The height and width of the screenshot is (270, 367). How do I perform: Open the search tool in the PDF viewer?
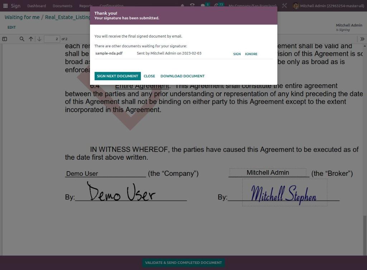[x=22, y=39]
